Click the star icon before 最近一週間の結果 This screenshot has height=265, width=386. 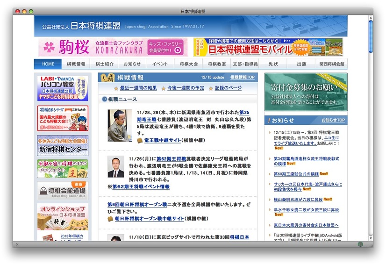116,88
